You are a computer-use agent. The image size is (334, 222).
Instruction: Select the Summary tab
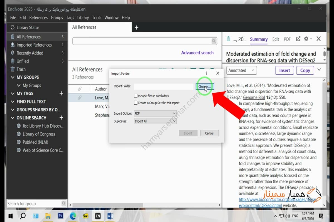coord(259,39)
